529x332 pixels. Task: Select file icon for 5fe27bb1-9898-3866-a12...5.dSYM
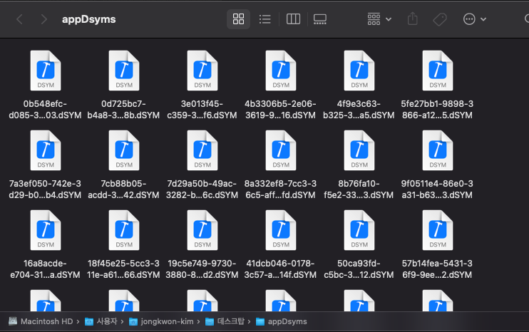438,71
